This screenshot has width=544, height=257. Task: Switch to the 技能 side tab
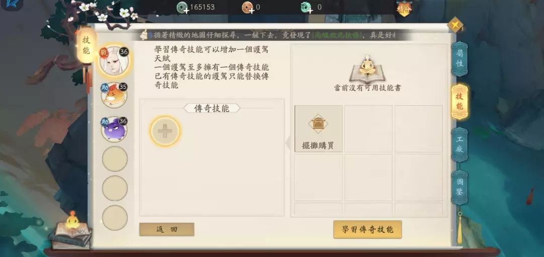click(459, 102)
